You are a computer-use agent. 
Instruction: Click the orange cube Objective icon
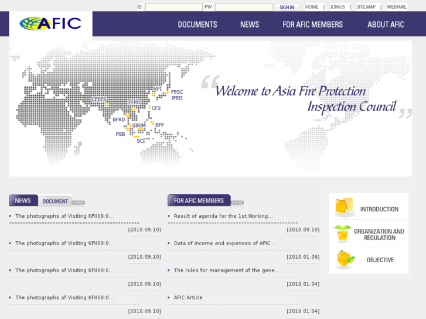click(345, 259)
